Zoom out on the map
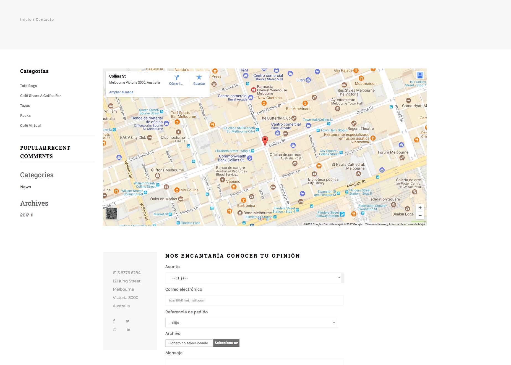 (x=420, y=215)
